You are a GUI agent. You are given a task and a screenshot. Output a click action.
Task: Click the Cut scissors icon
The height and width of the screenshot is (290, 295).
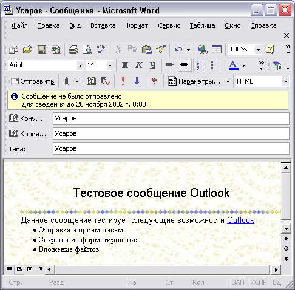(118, 50)
